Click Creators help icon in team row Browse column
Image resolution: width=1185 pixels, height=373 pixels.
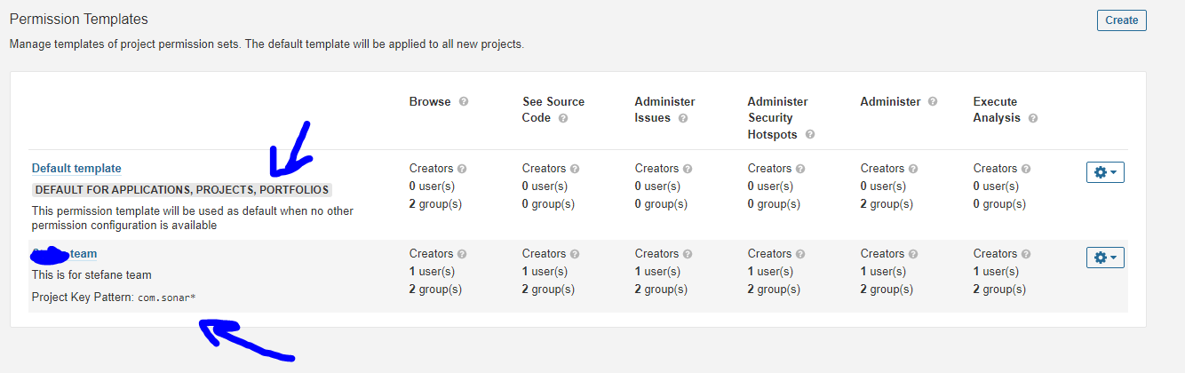click(x=462, y=254)
